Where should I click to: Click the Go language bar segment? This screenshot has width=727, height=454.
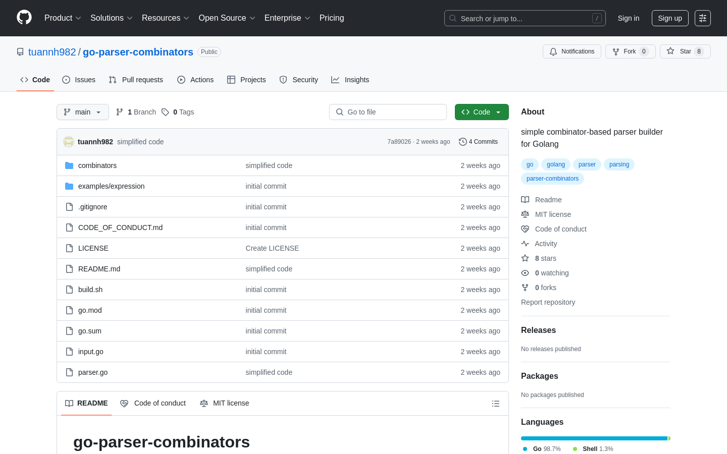pyautogui.click(x=594, y=438)
